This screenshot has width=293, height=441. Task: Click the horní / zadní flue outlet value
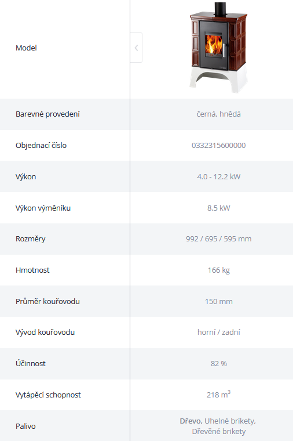(x=219, y=332)
